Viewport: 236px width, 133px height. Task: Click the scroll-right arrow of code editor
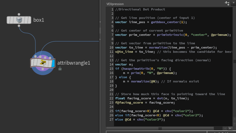[x=230, y=128]
